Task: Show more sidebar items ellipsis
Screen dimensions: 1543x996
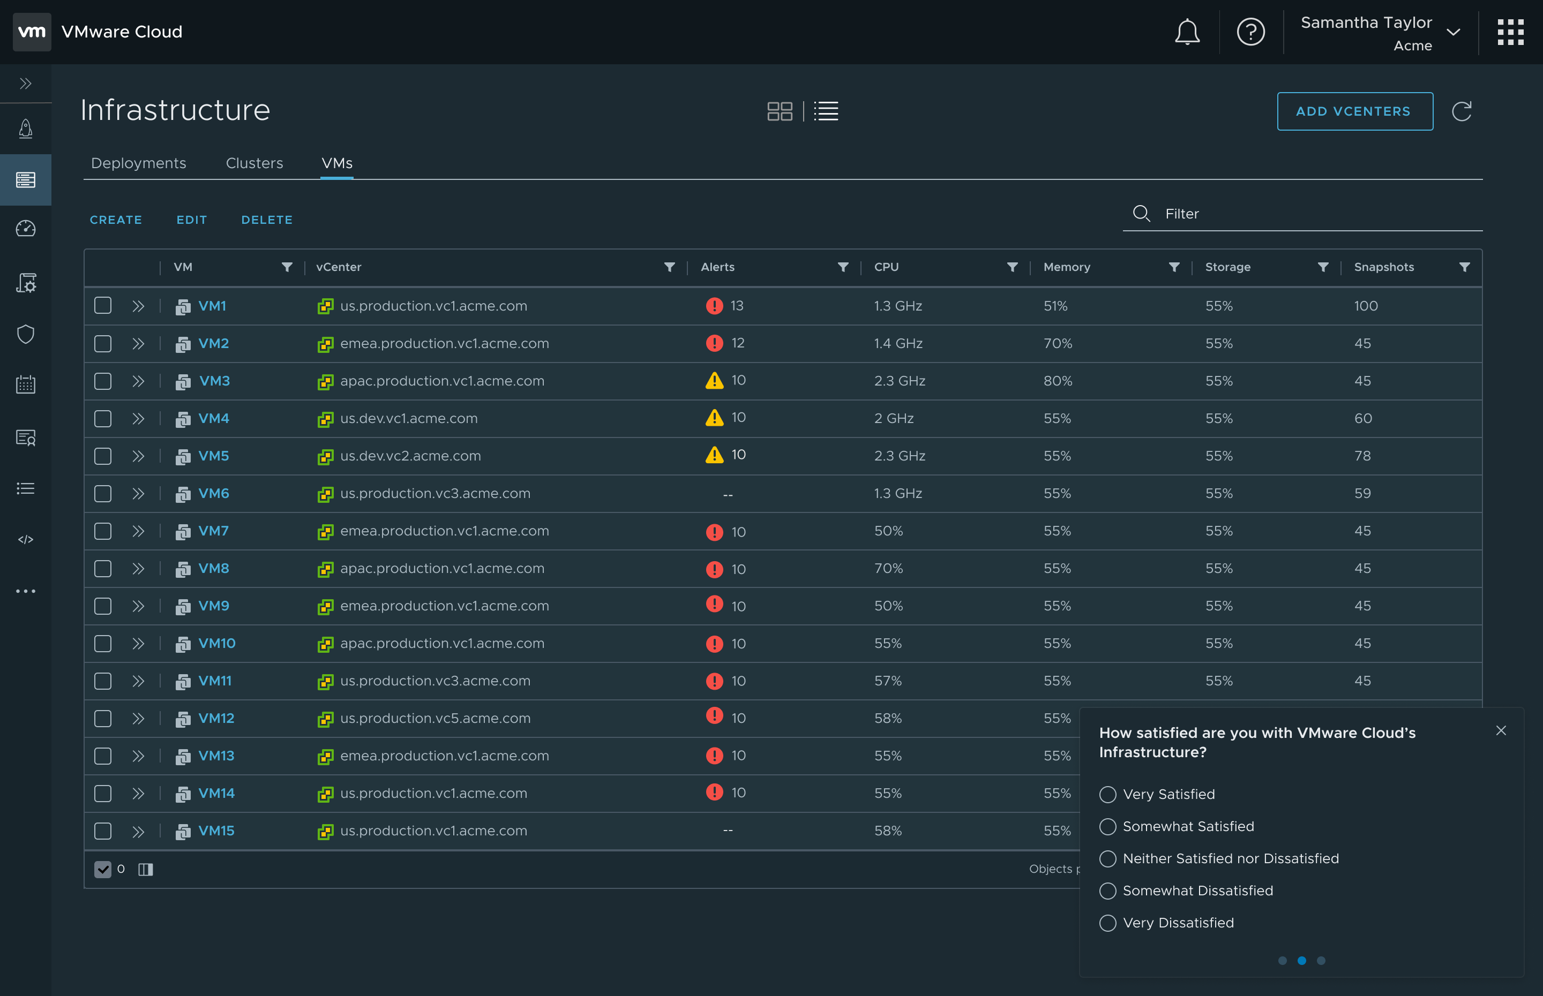Action: coord(25,591)
